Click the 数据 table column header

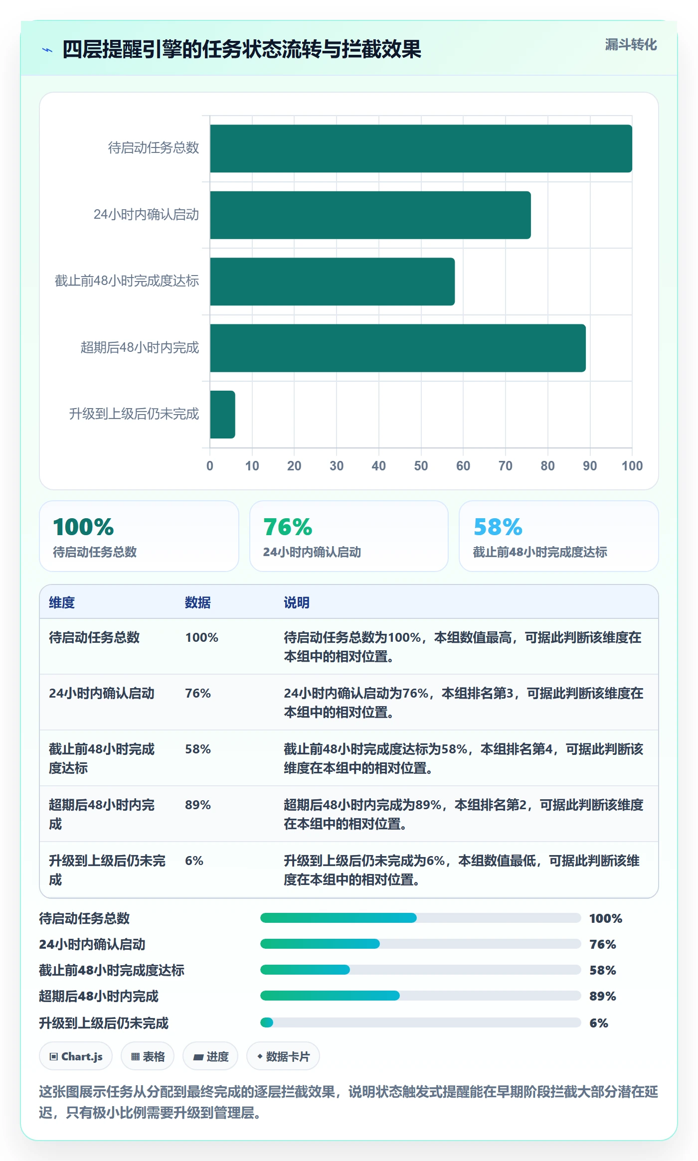198,602
